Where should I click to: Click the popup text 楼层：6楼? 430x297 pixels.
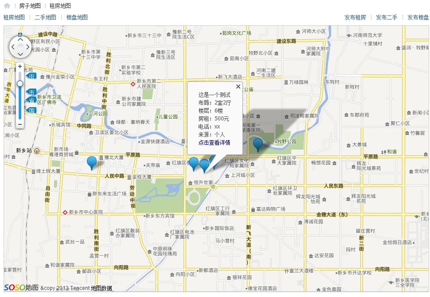(x=211, y=111)
